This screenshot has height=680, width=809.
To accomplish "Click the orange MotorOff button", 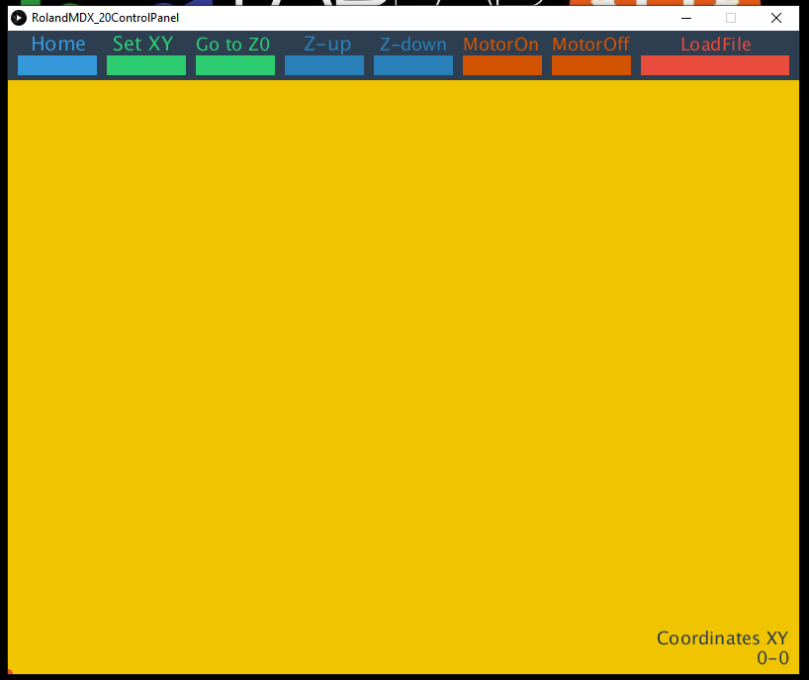I will (x=591, y=65).
